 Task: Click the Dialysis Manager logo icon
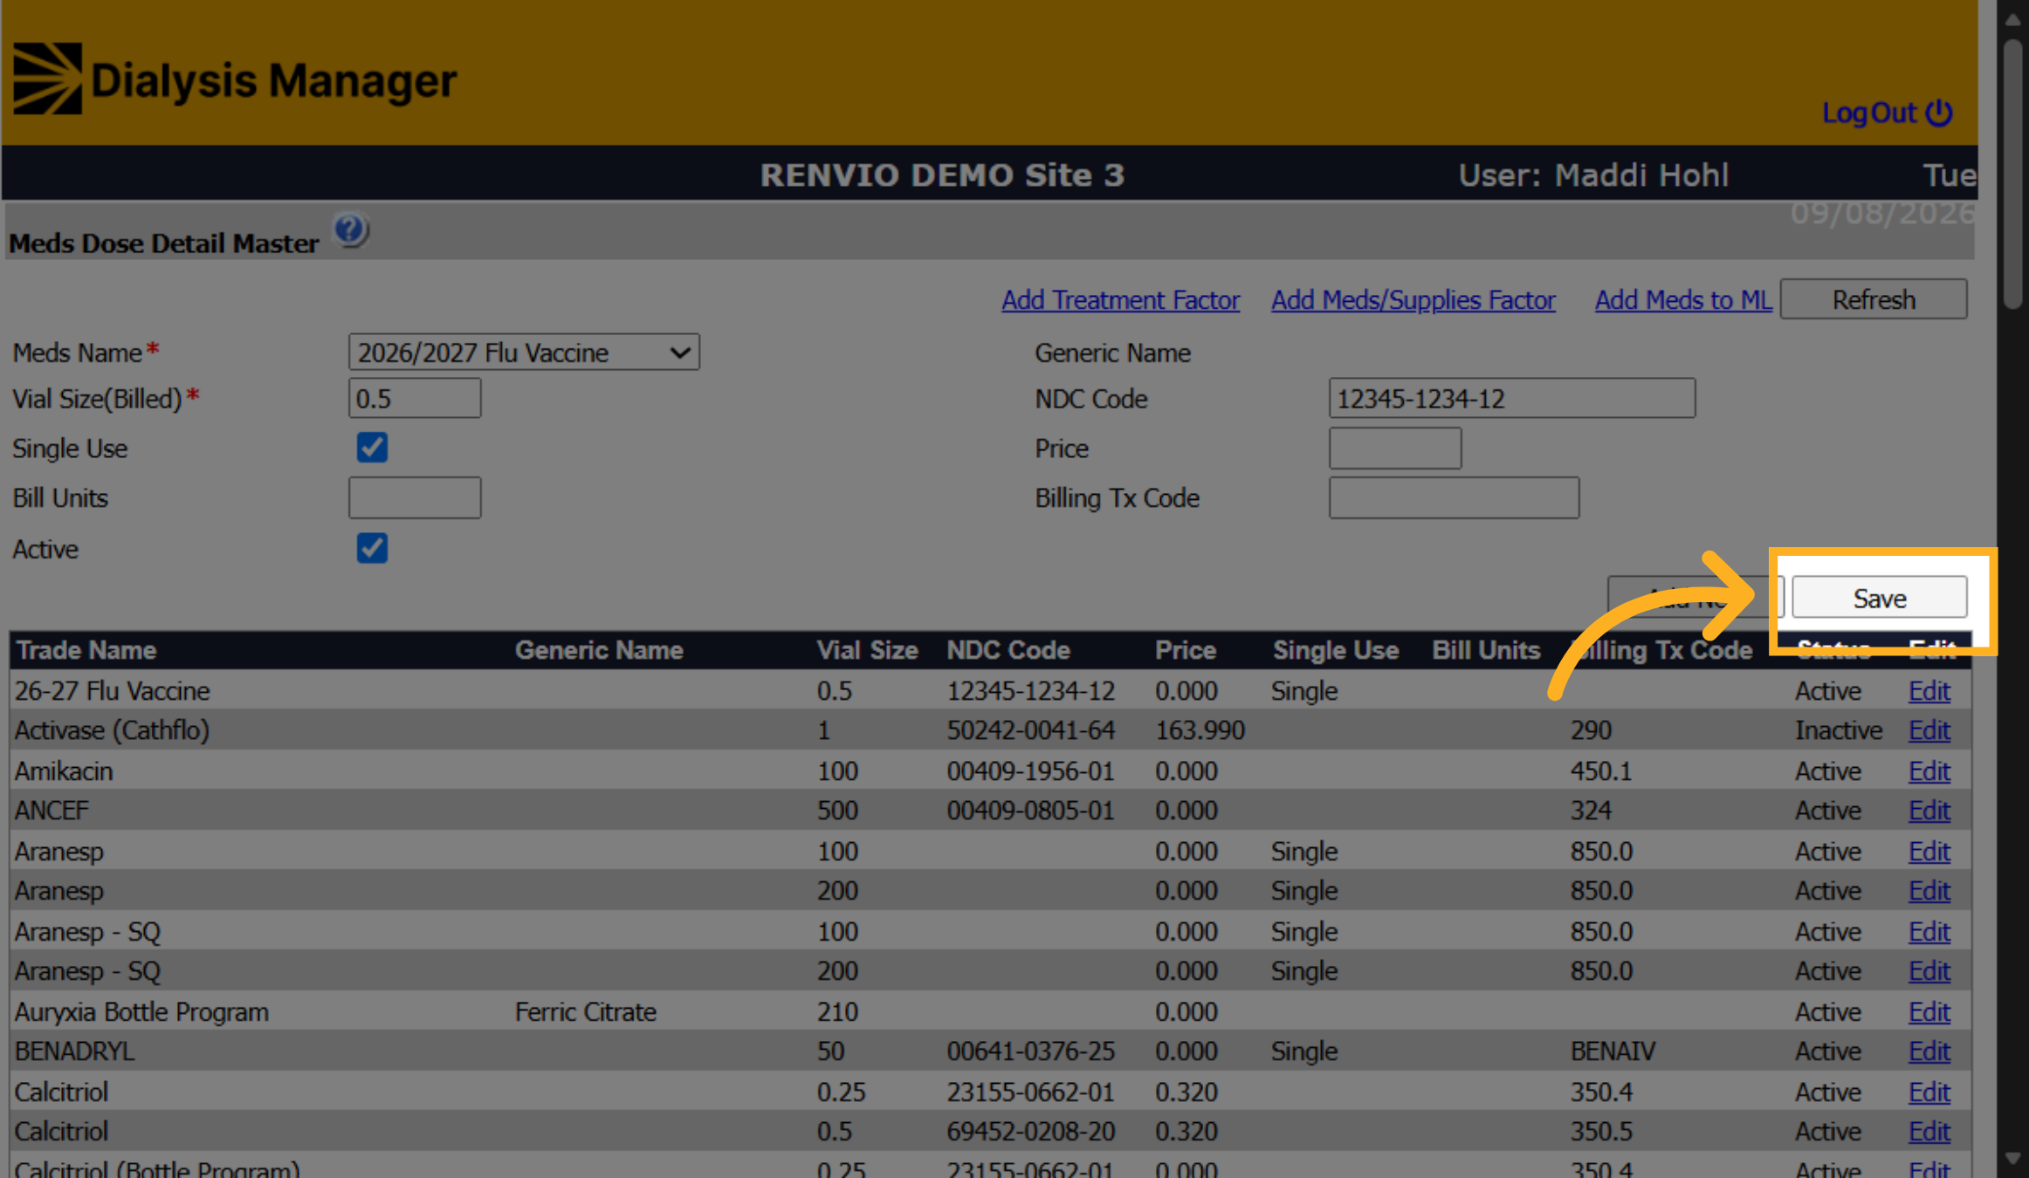[48, 79]
